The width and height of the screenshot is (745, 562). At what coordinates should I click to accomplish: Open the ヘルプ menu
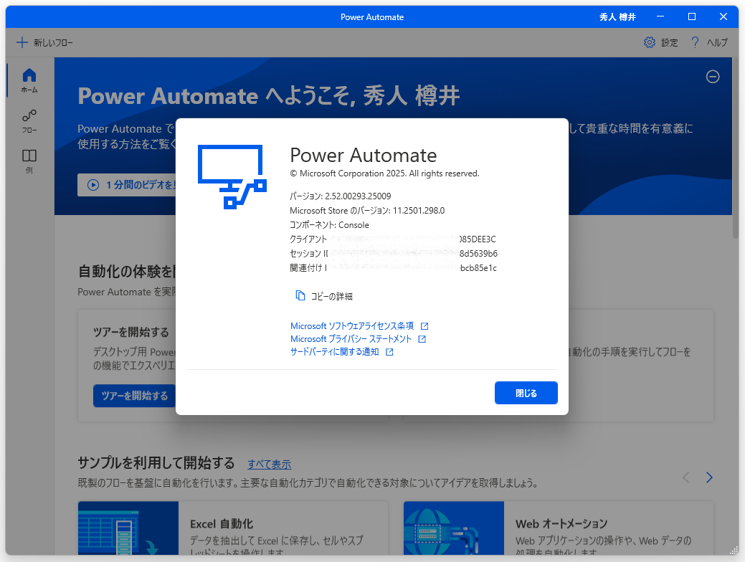click(708, 42)
